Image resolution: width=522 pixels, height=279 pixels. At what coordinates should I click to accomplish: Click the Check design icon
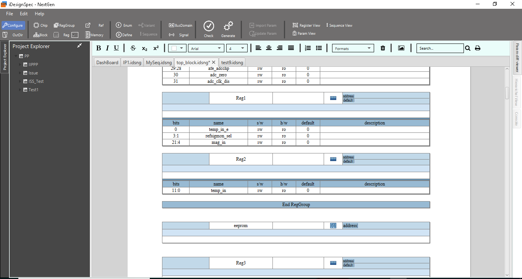click(x=209, y=26)
